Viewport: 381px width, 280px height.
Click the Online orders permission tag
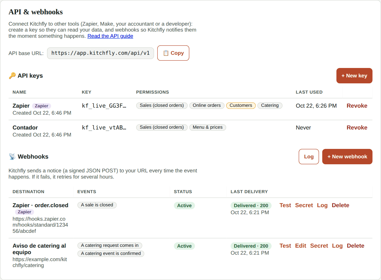pyautogui.click(x=207, y=105)
